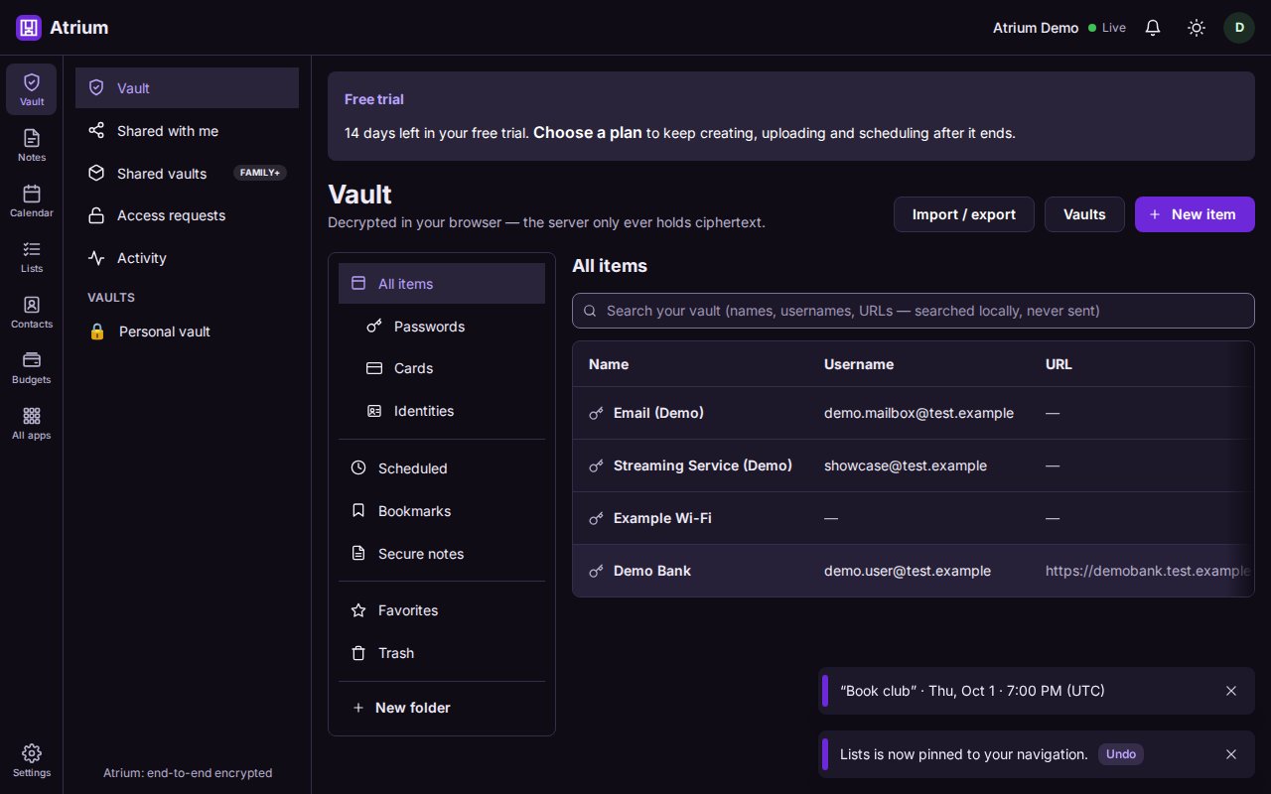Open the notifications bell
The image size is (1271, 794).
tap(1153, 28)
